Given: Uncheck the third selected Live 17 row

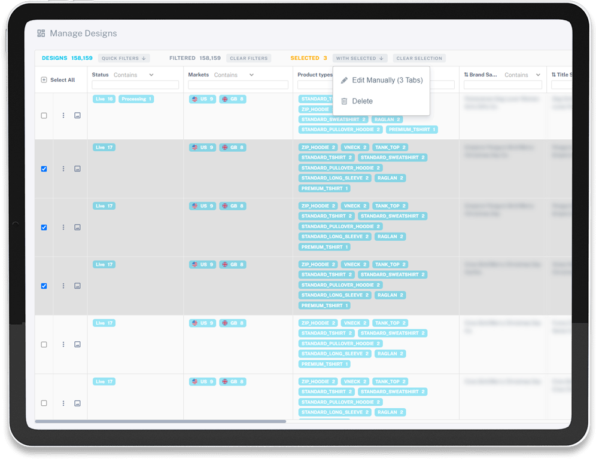Looking at the screenshot, I should [x=44, y=286].
